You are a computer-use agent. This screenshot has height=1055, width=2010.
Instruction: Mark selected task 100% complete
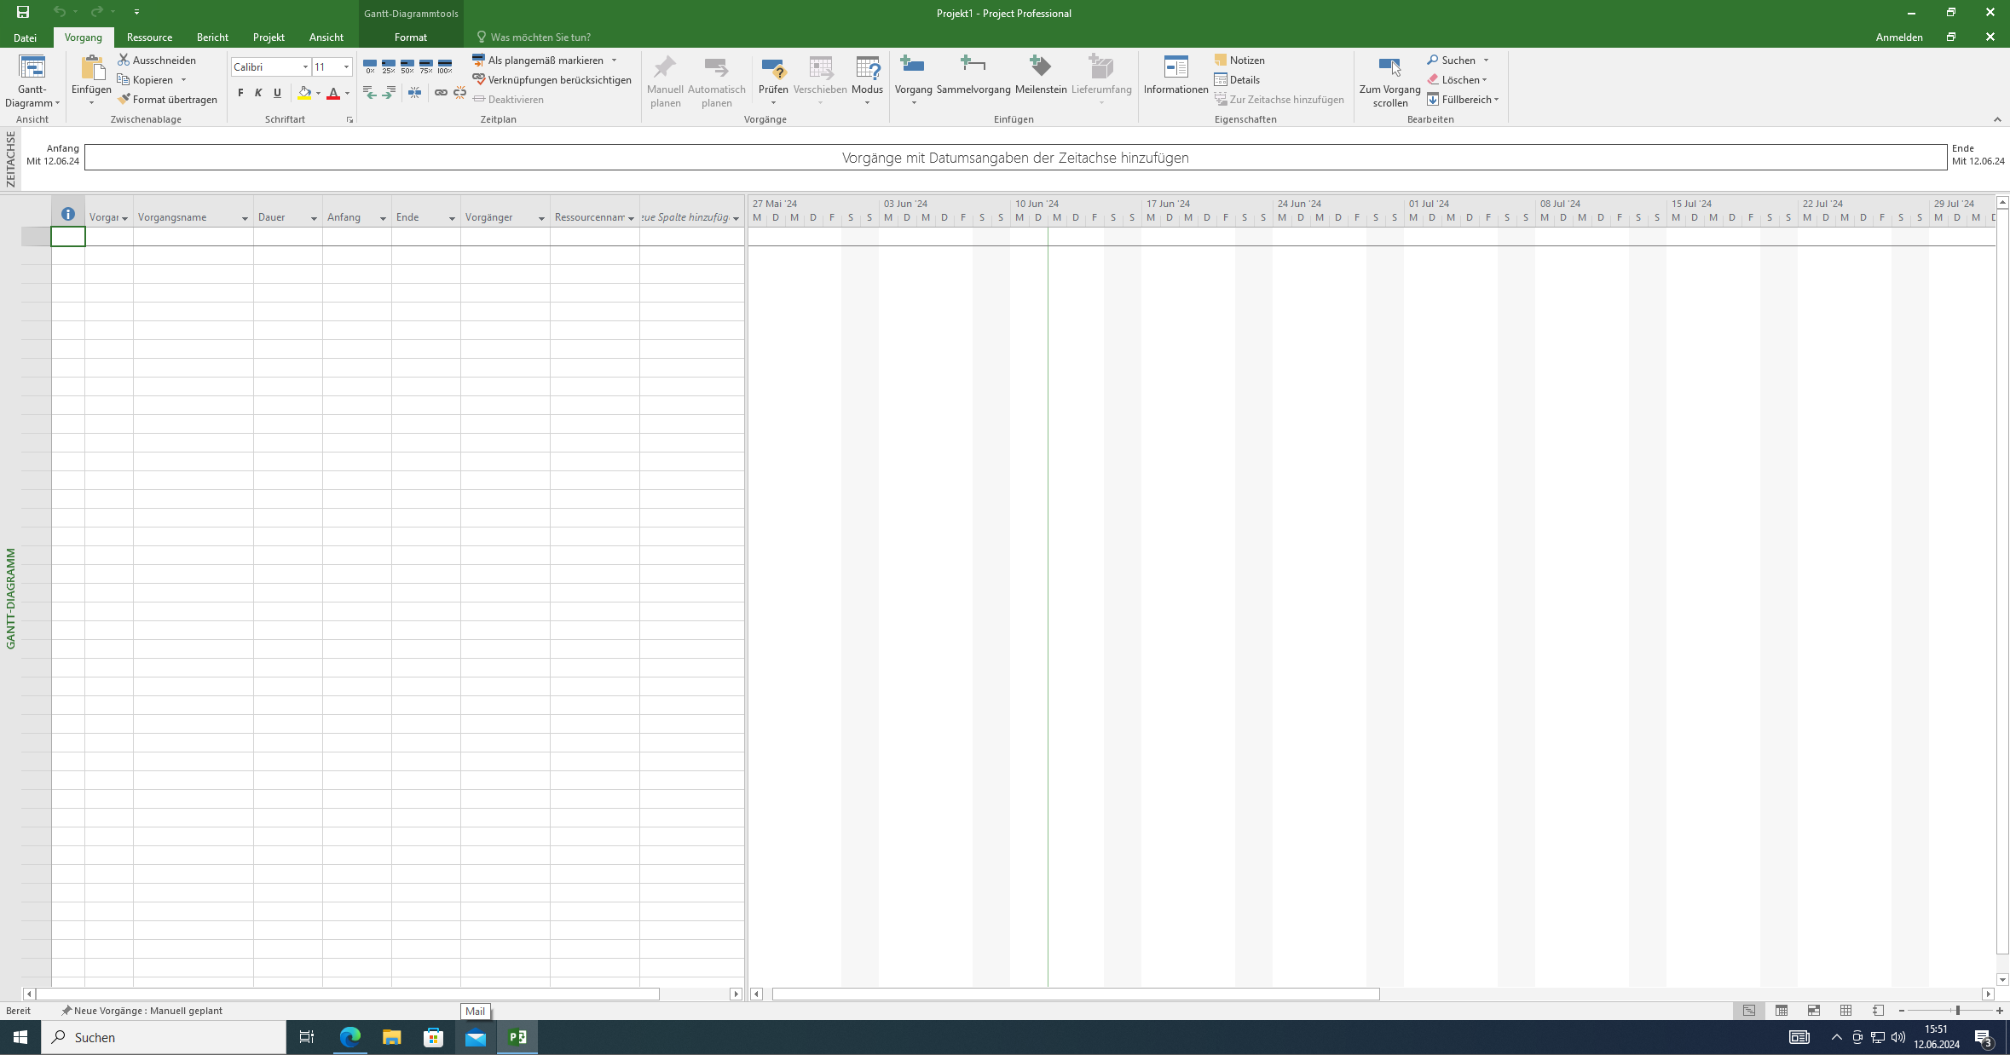tap(445, 66)
